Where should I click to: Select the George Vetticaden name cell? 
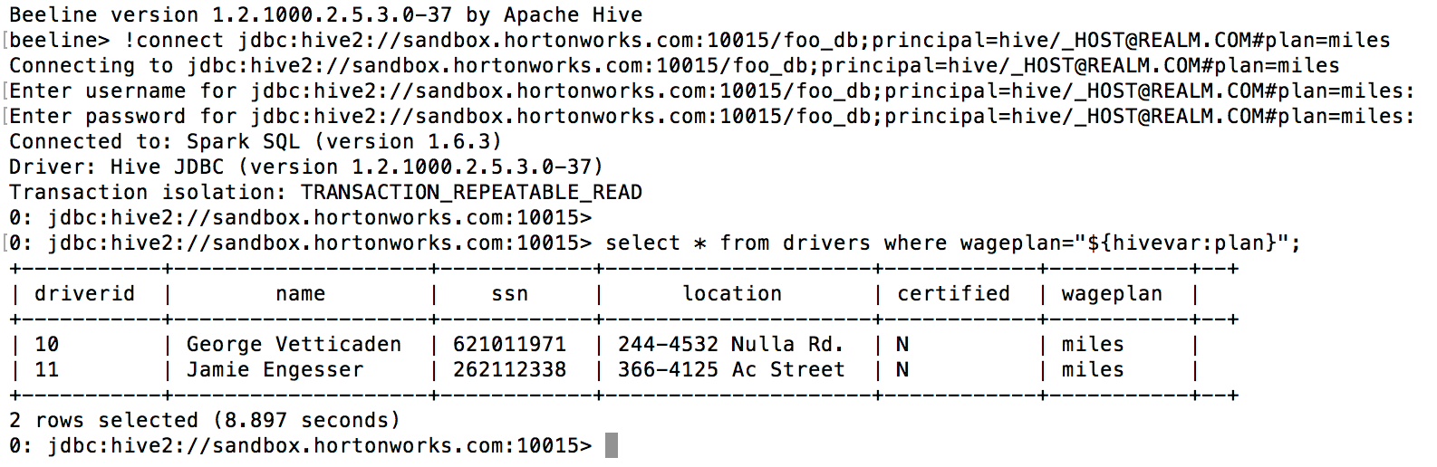click(x=294, y=345)
